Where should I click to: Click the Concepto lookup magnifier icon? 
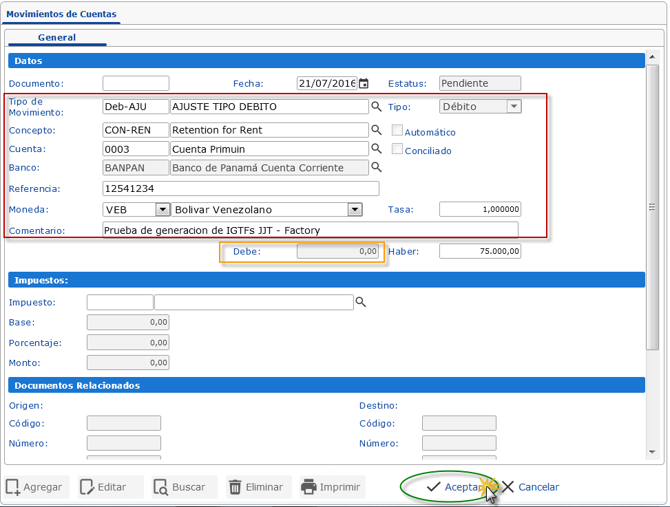377,130
